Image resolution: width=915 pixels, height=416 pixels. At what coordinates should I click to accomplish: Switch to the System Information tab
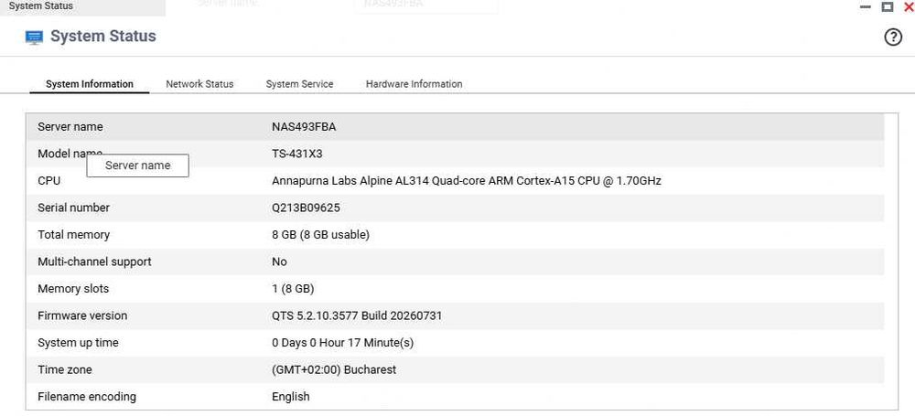pyautogui.click(x=90, y=84)
